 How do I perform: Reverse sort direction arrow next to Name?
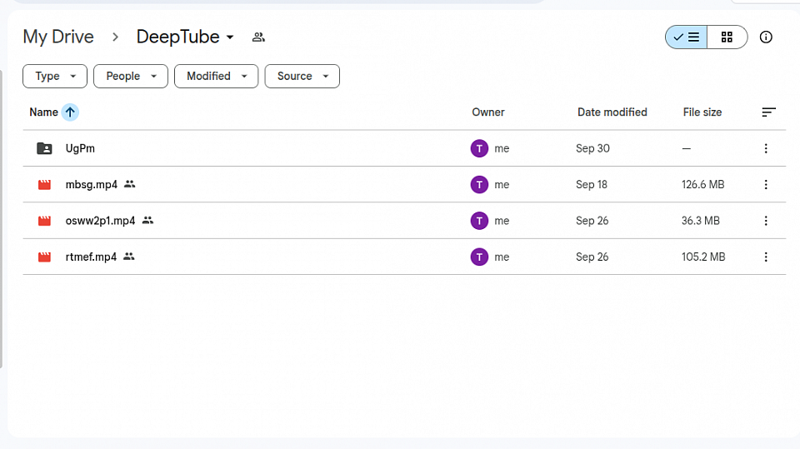click(70, 112)
